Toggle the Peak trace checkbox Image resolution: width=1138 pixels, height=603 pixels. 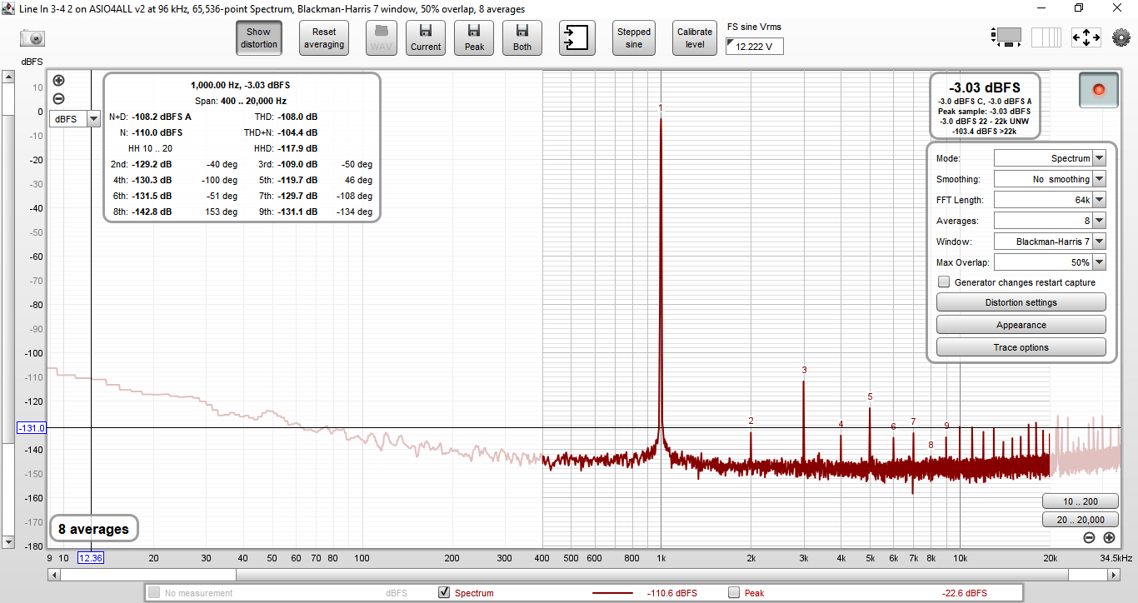click(734, 593)
